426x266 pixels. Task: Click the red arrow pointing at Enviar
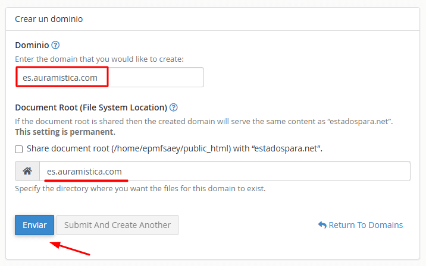pos(70,248)
